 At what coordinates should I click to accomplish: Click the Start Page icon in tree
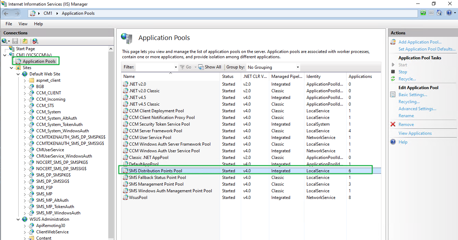tap(12, 49)
